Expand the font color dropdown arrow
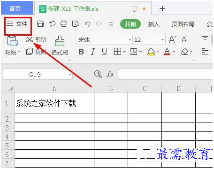The image size is (214, 169). (x=174, y=52)
